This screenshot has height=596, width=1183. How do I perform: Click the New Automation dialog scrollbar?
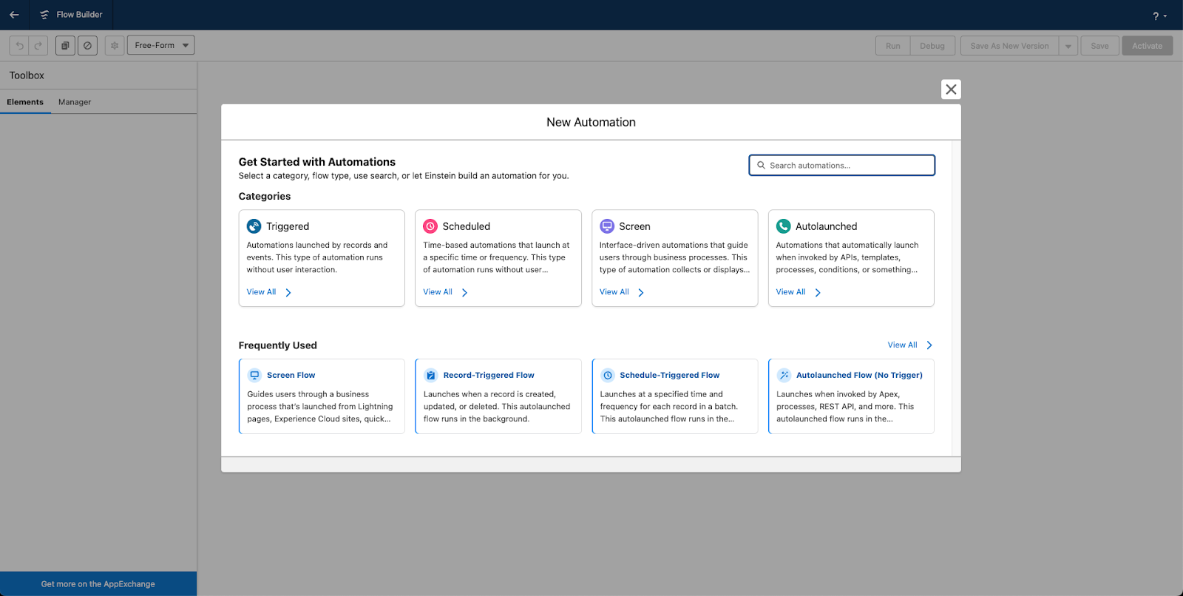pyautogui.click(x=956, y=298)
